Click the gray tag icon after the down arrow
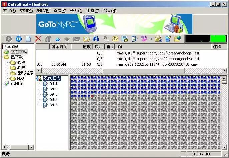 [77, 39]
